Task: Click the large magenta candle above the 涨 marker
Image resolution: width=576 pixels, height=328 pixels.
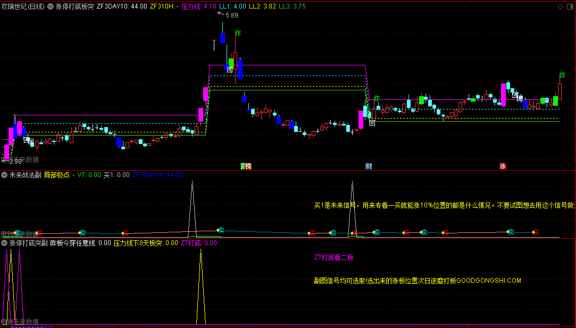Action: 503,95
